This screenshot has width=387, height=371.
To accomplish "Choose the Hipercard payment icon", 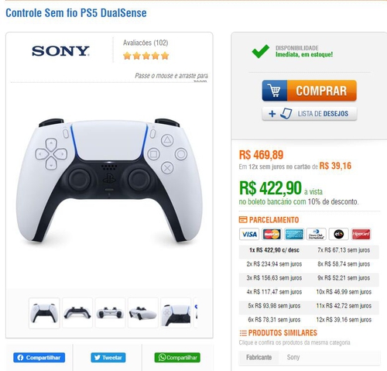I will pos(361,234).
